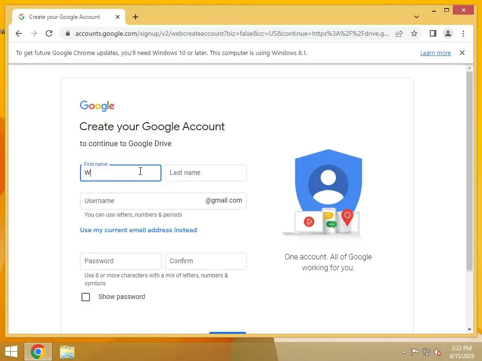This screenshot has height=361, width=482.
Task: Click the address bar URL
Action: 232,33
